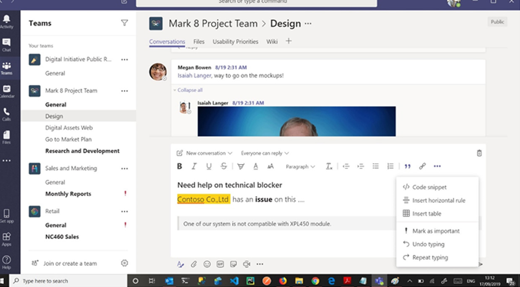Insert a quote block using the quote icon
This screenshot has width=520, height=287.
407,167
